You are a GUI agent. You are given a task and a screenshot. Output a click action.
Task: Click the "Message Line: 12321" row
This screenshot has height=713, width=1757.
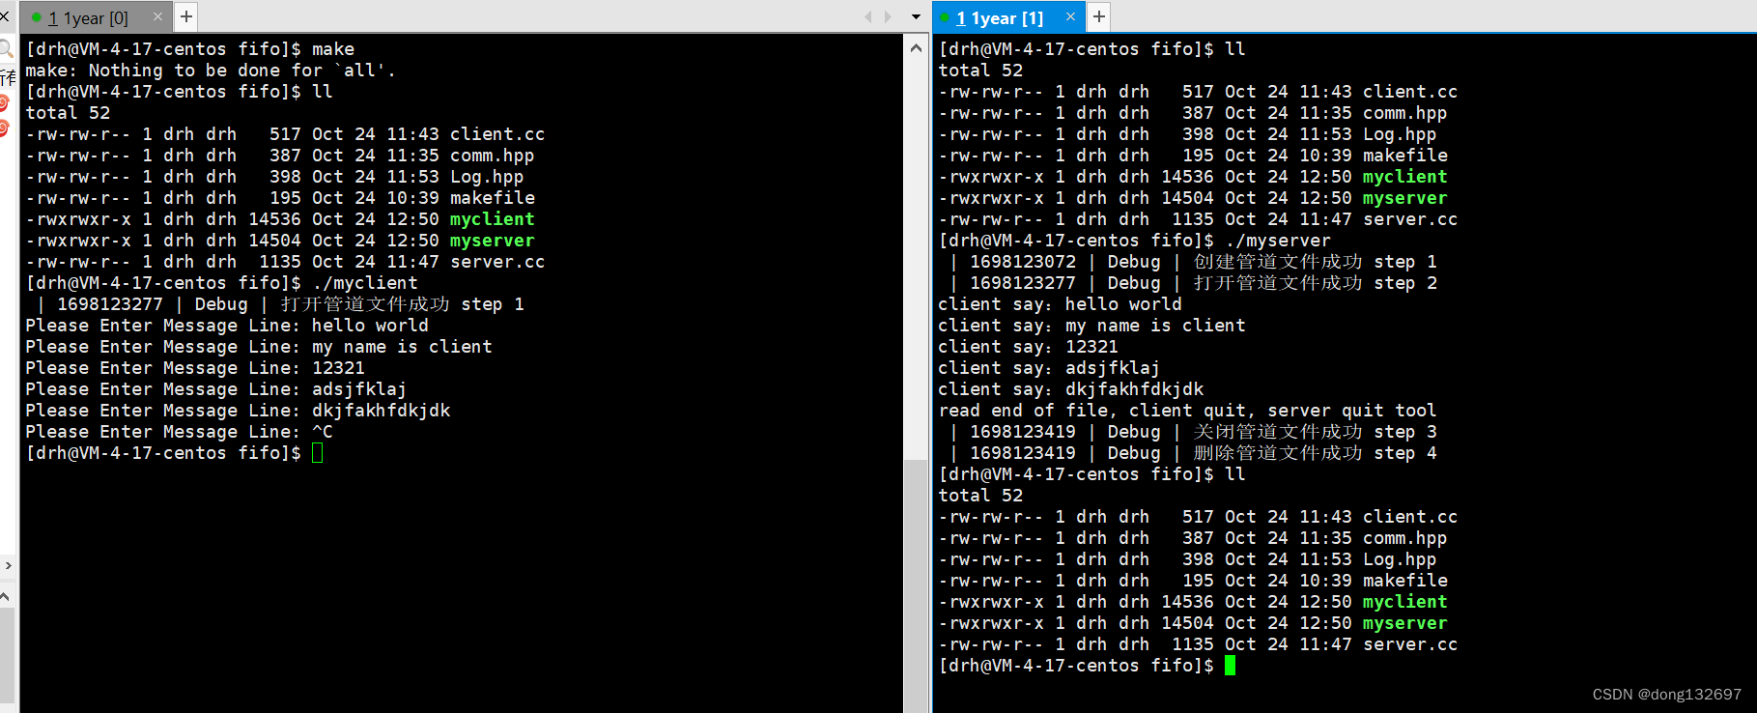point(195,368)
